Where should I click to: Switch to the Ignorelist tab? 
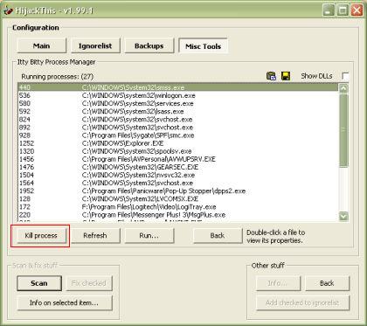tap(95, 45)
